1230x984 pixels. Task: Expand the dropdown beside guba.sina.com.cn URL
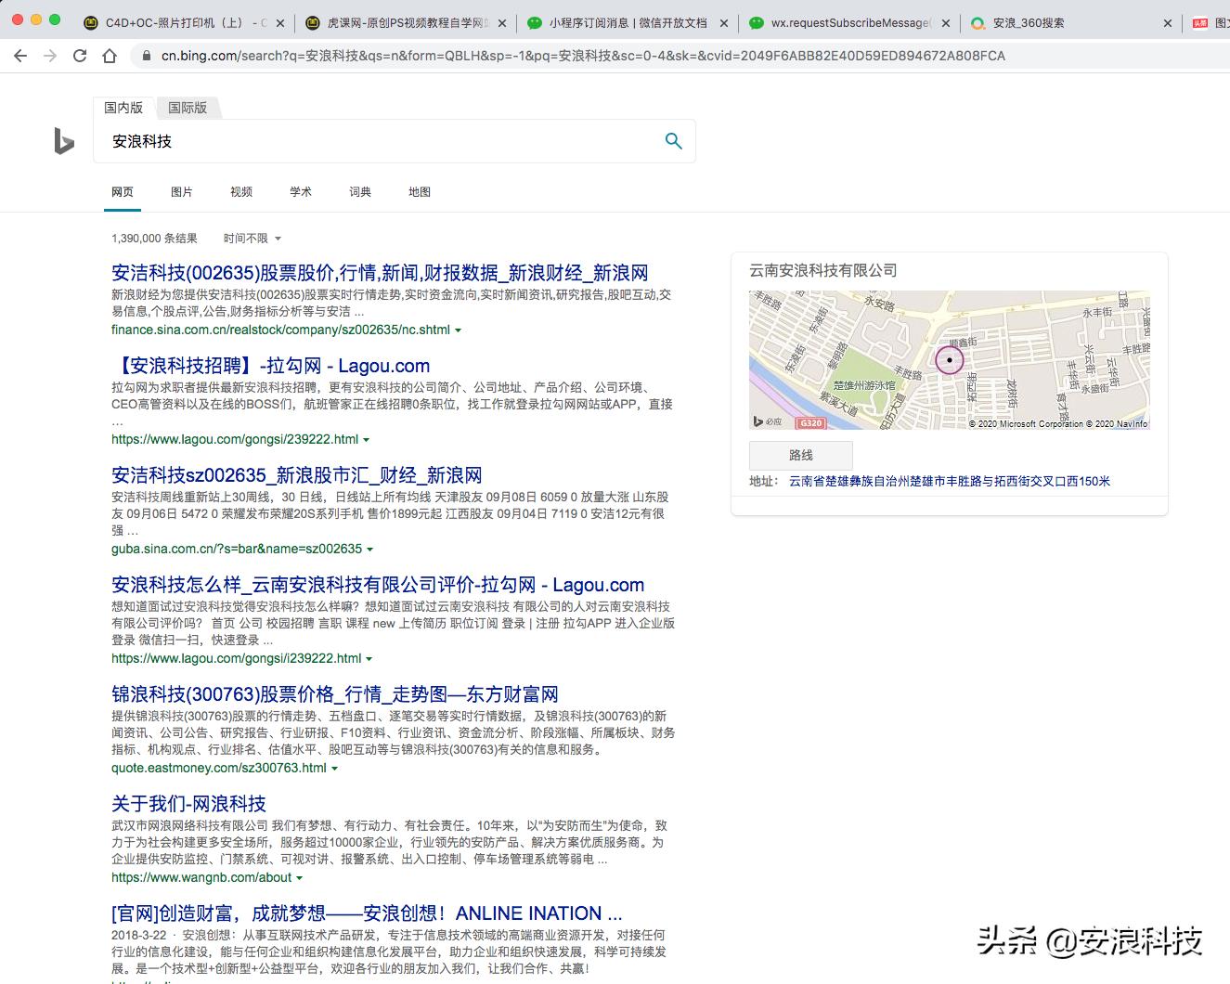370,549
